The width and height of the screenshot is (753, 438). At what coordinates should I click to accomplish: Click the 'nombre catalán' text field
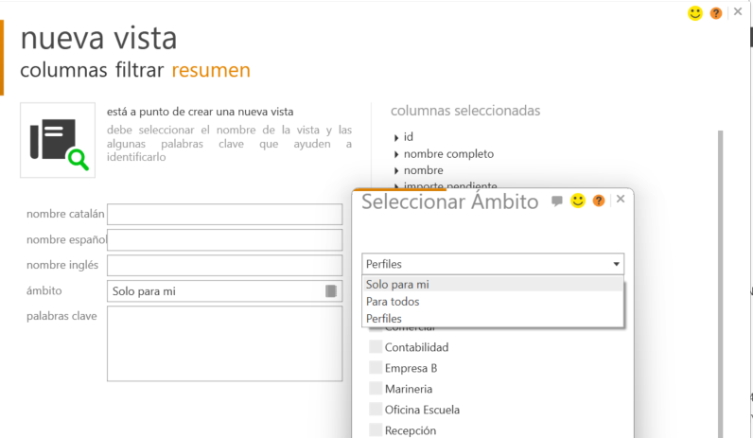point(225,214)
